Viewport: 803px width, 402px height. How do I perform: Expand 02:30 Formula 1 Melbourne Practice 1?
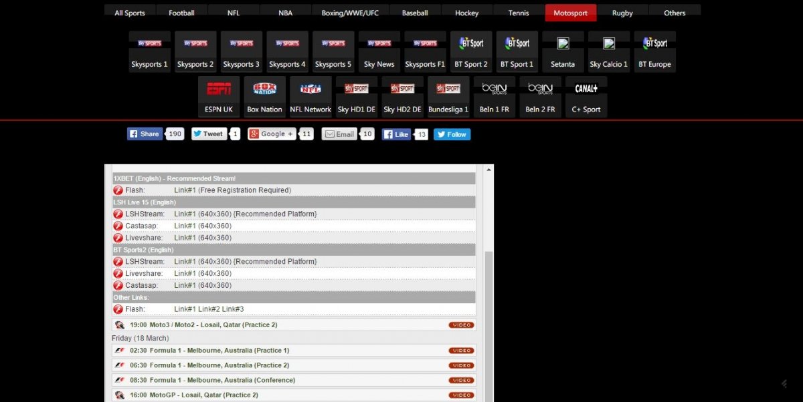click(294, 351)
